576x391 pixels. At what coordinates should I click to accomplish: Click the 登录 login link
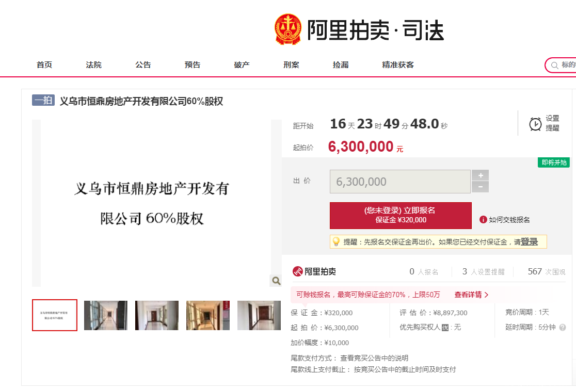click(530, 241)
